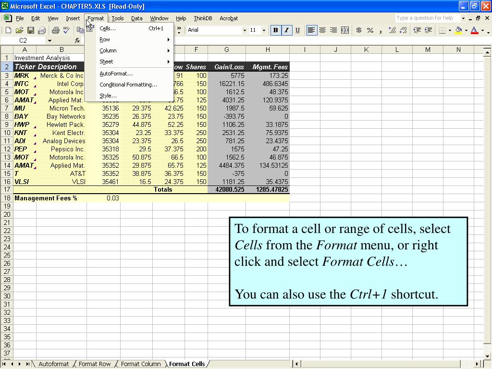Click the Name Box showing C2
Viewport: 492px width, 369px height.
tap(24, 40)
